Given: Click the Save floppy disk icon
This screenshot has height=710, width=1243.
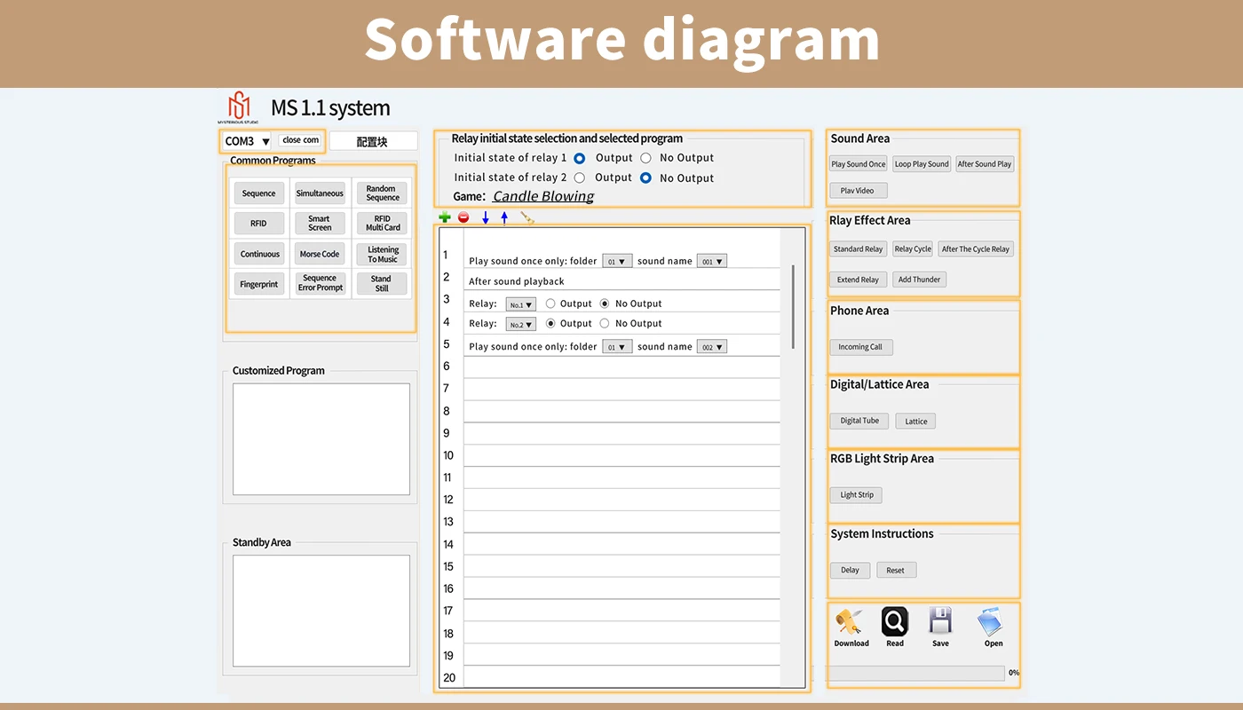Looking at the screenshot, I should coord(940,620).
